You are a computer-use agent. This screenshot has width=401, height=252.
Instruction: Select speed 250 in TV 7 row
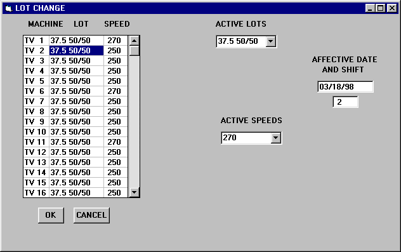pos(115,102)
